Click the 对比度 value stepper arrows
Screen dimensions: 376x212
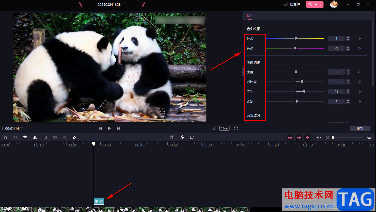coord(348,82)
